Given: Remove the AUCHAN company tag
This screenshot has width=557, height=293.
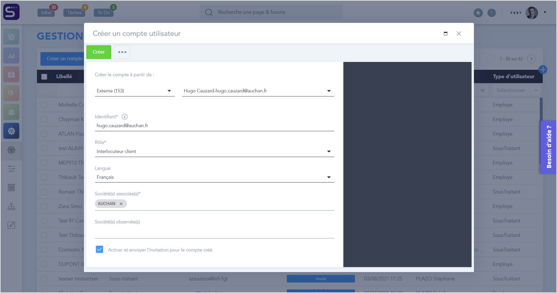Looking at the screenshot, I should pos(121,204).
